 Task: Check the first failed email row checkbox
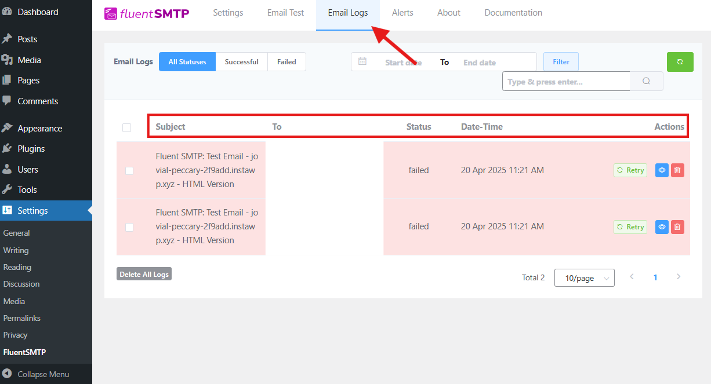(x=129, y=170)
